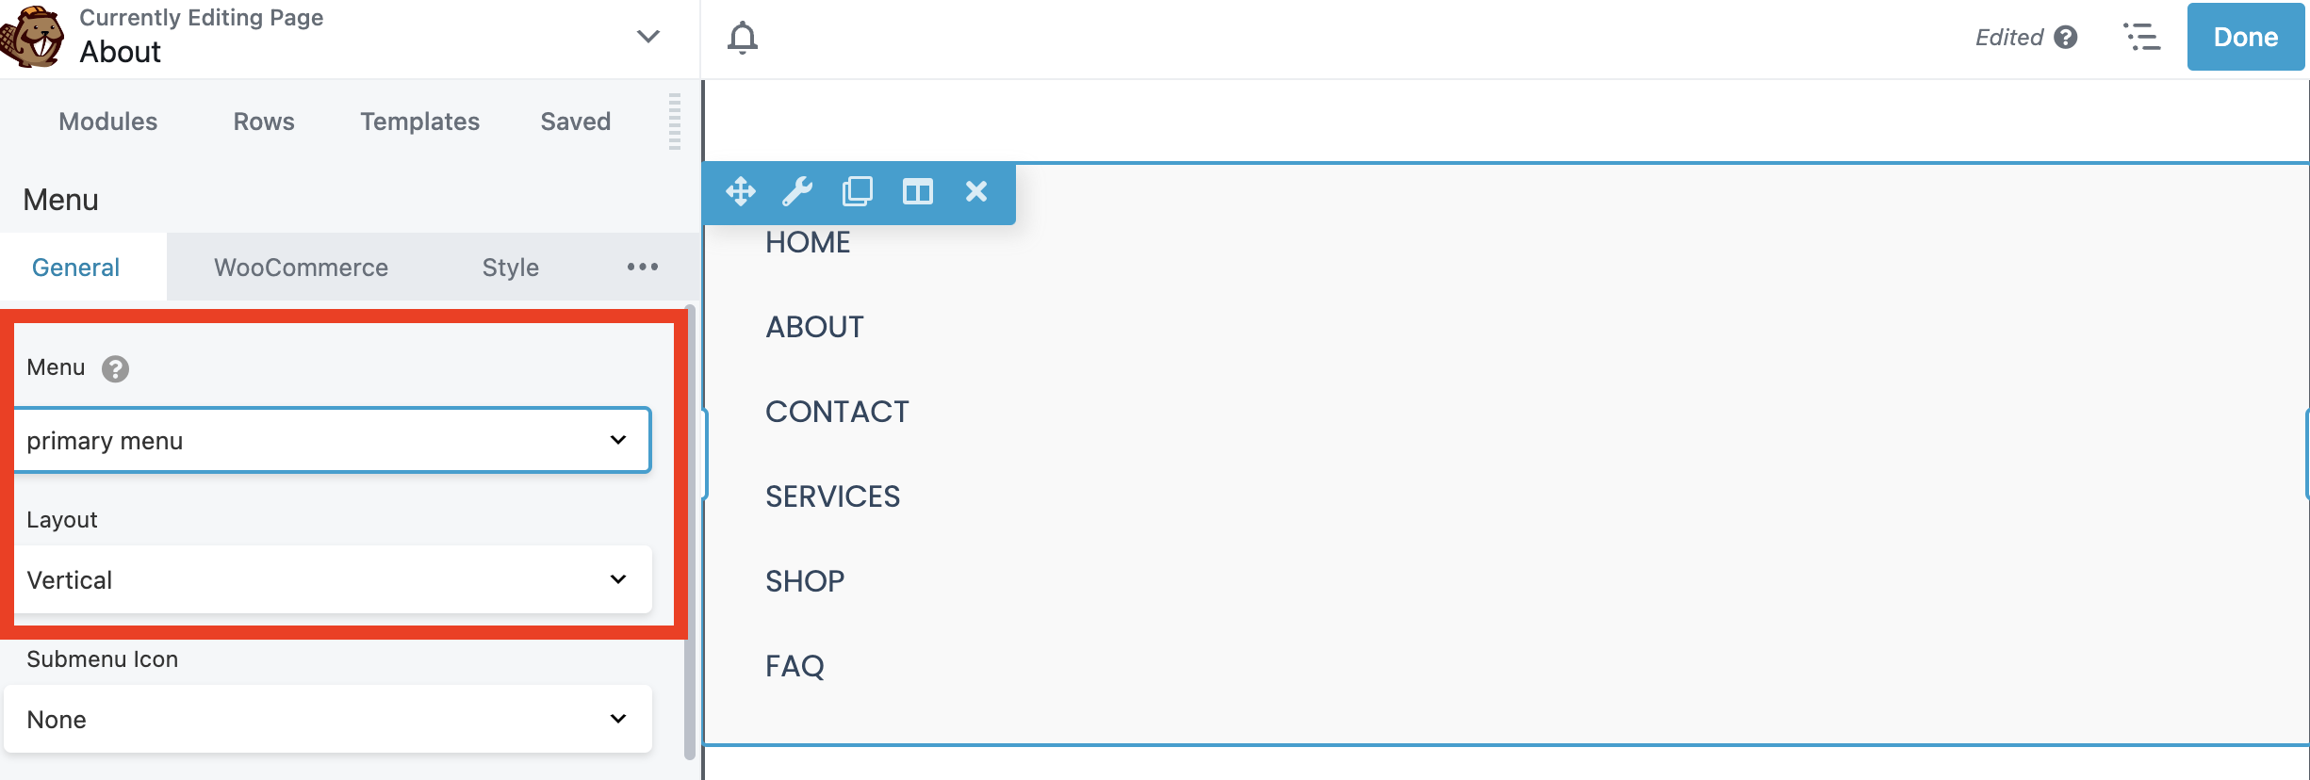Switch to the WooCommerce settings tab
This screenshot has width=2310, height=780.
click(301, 267)
